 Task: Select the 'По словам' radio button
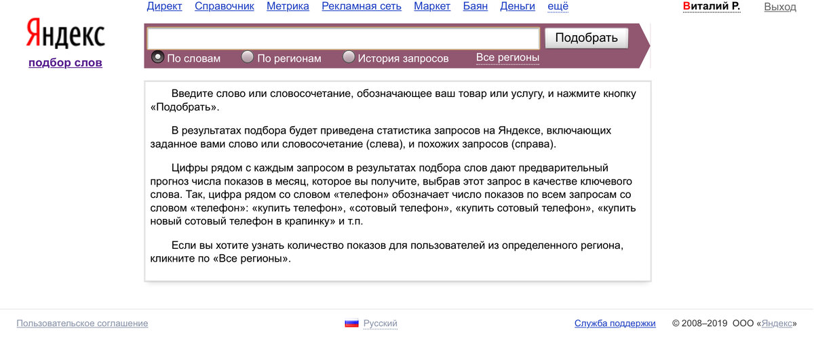[x=157, y=57]
